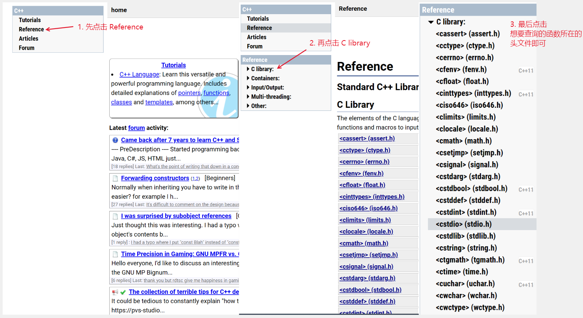Open the underlined '<cfenv> (fenv.h)' link
The width and height of the screenshot is (583, 318).
[361, 173]
